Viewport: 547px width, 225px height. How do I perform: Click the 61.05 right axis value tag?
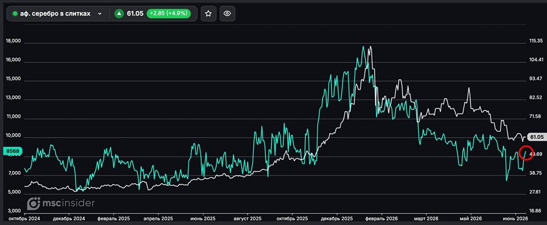coord(537,137)
